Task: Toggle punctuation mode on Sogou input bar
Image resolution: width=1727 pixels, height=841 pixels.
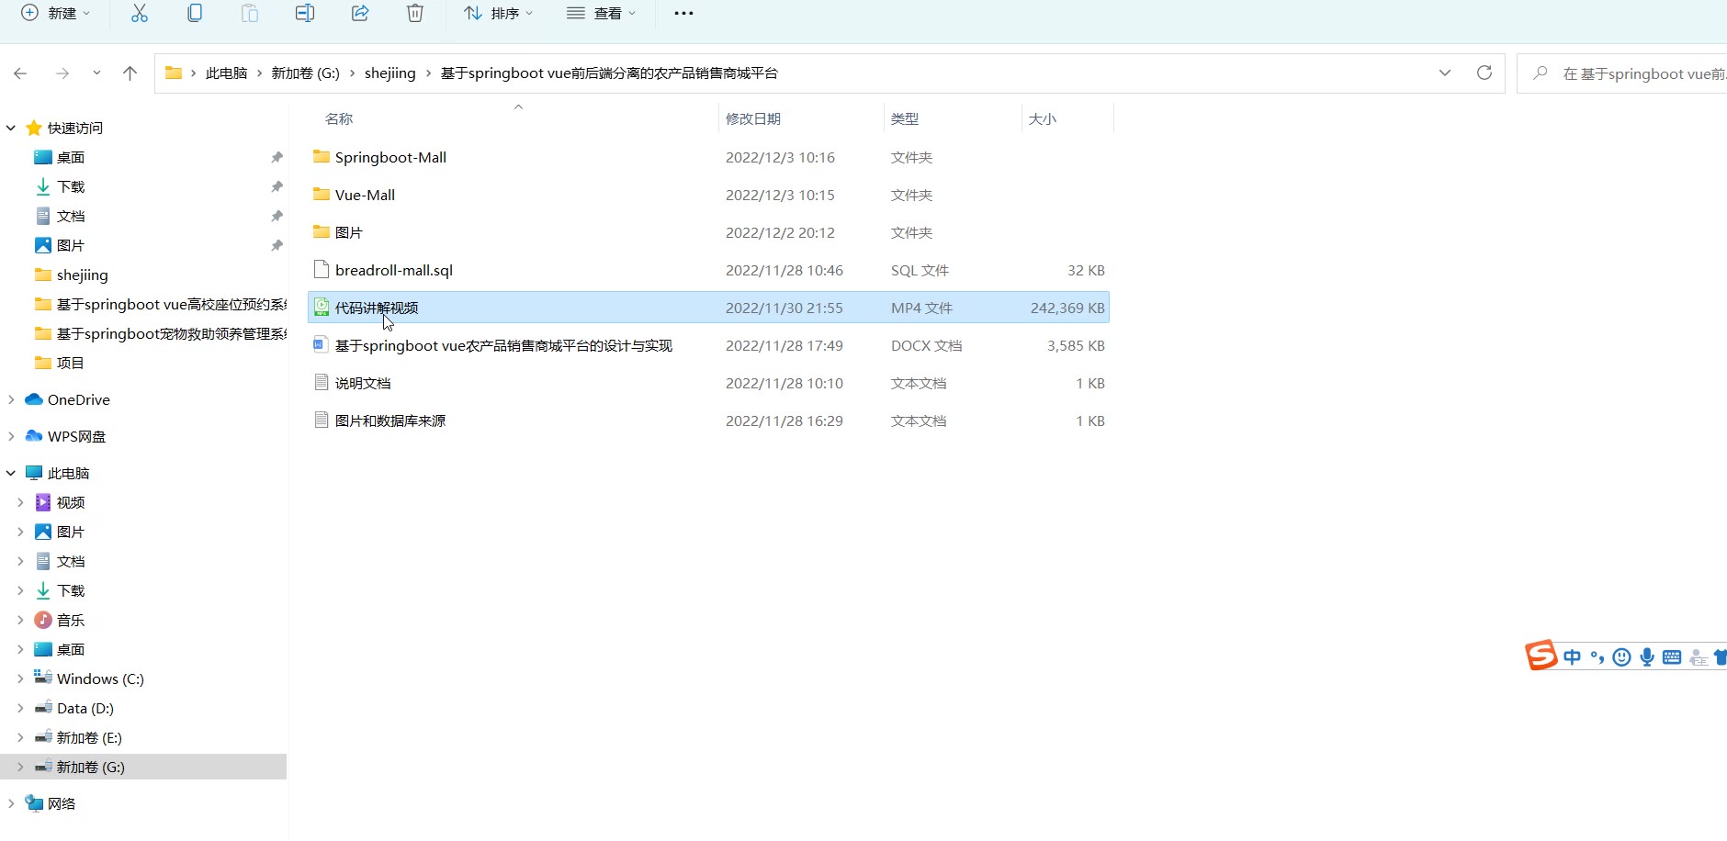Action: [1597, 657]
